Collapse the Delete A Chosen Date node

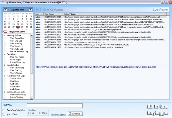pos(4,92)
